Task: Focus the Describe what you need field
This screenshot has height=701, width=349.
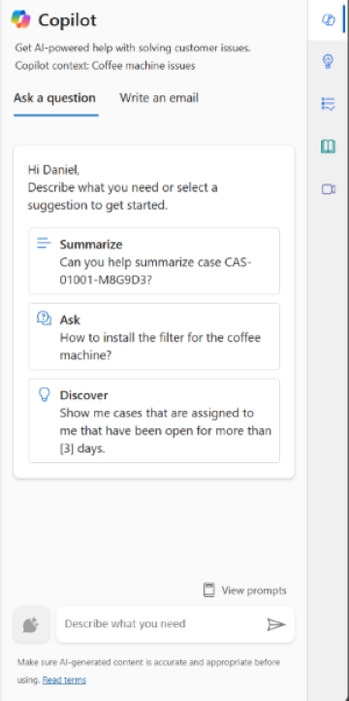Action: tap(174, 624)
